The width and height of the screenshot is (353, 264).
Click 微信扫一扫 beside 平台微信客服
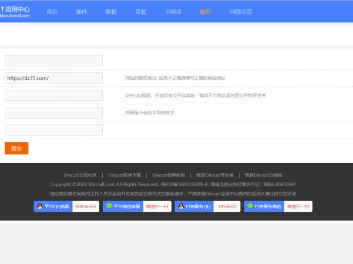[157, 207]
